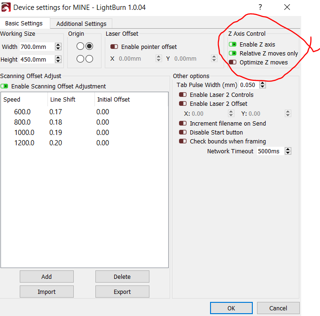This screenshot has height=316, width=320.
Task: Enable pointer offset toggle
Action: [114, 47]
